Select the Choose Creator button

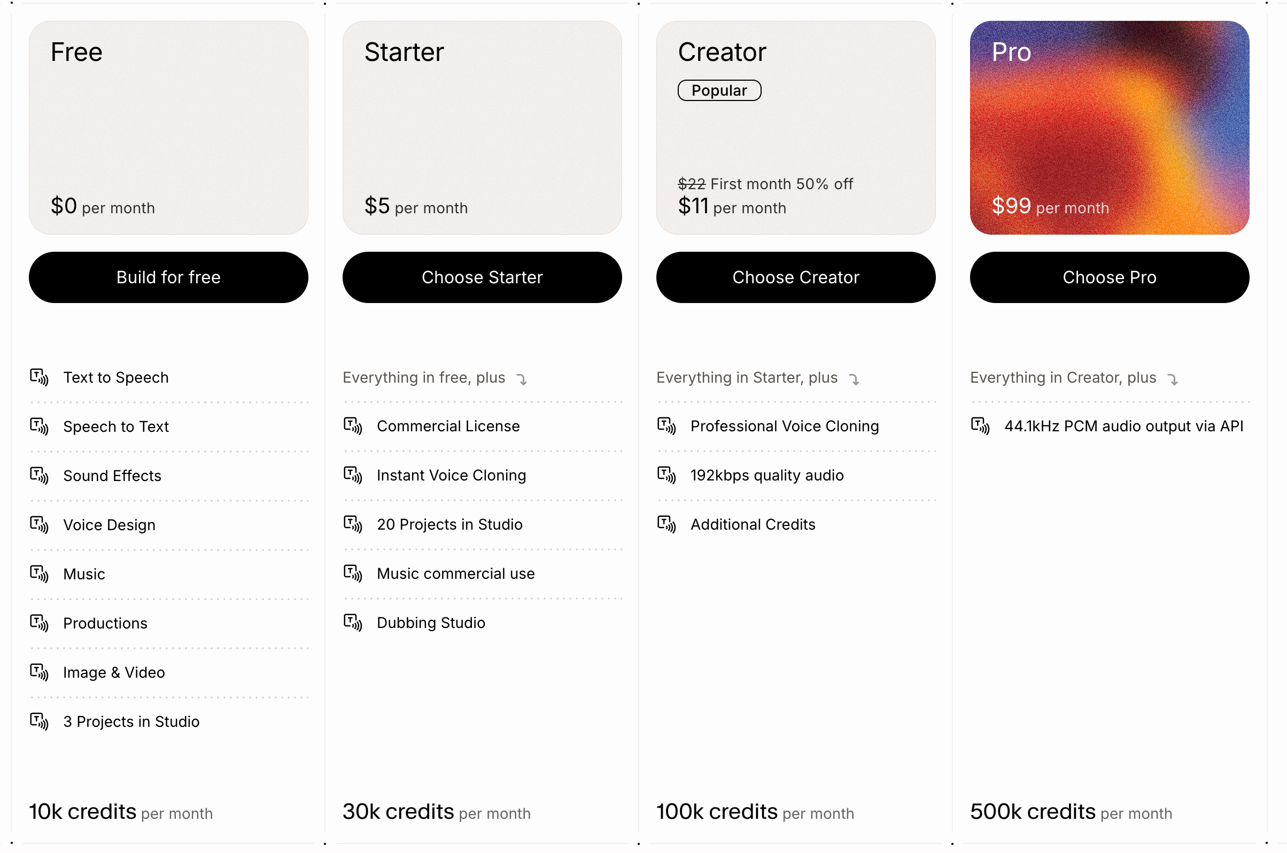[x=795, y=277]
